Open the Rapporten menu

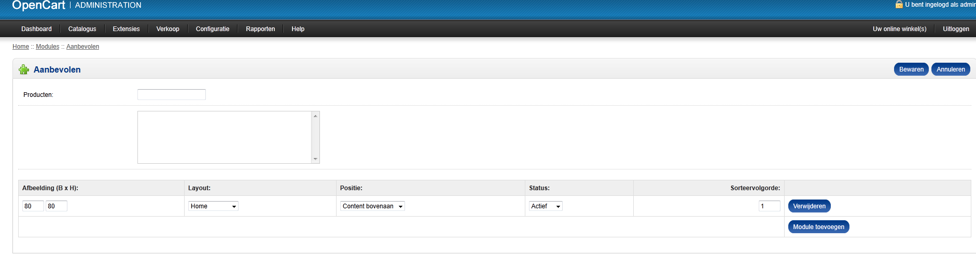[x=260, y=29]
